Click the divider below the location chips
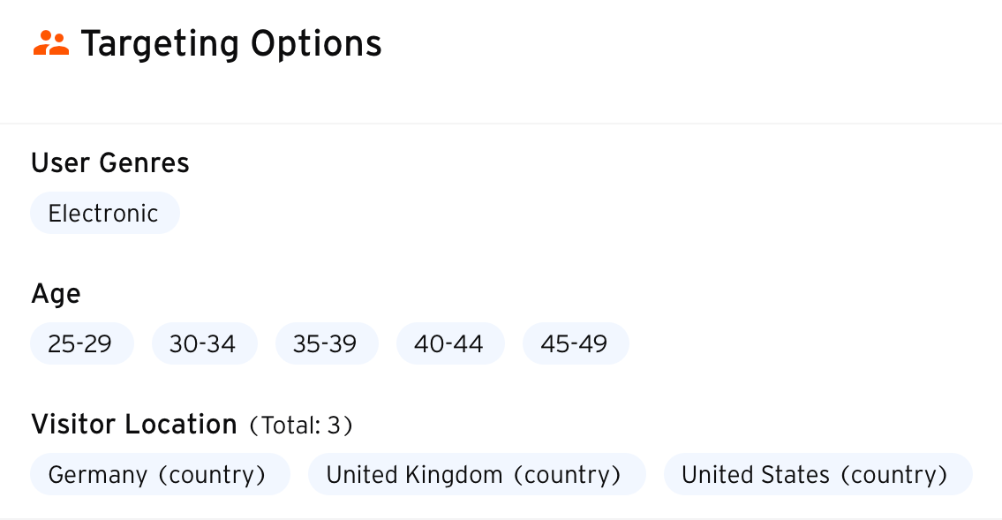 [x=501, y=518]
